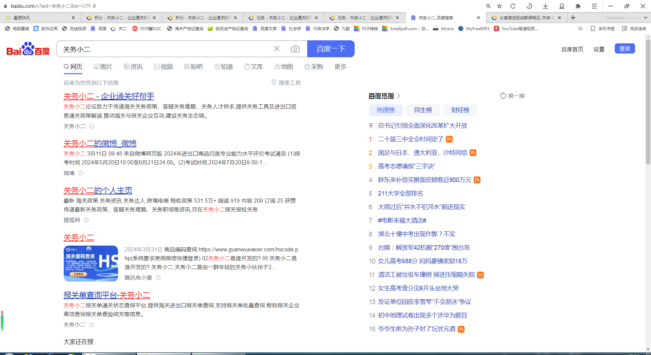Click the browser zoom magnifier icon

coord(489,6)
